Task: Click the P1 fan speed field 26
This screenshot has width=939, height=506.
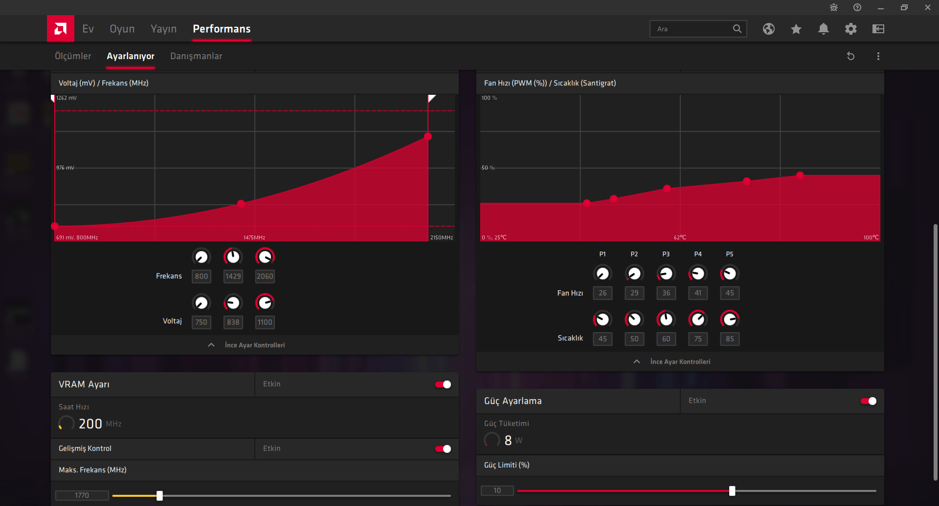Action: pos(603,293)
